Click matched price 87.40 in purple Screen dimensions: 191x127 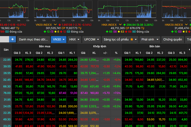[x=84, y=93]
